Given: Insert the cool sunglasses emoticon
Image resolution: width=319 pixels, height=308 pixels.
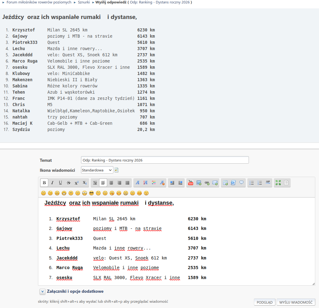Looking at the screenshot, I should click(x=91, y=193).
